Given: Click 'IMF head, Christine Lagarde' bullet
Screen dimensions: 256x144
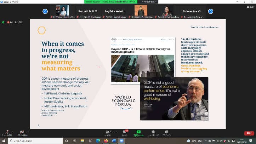Looking at the screenshot, I should coord(63,94).
